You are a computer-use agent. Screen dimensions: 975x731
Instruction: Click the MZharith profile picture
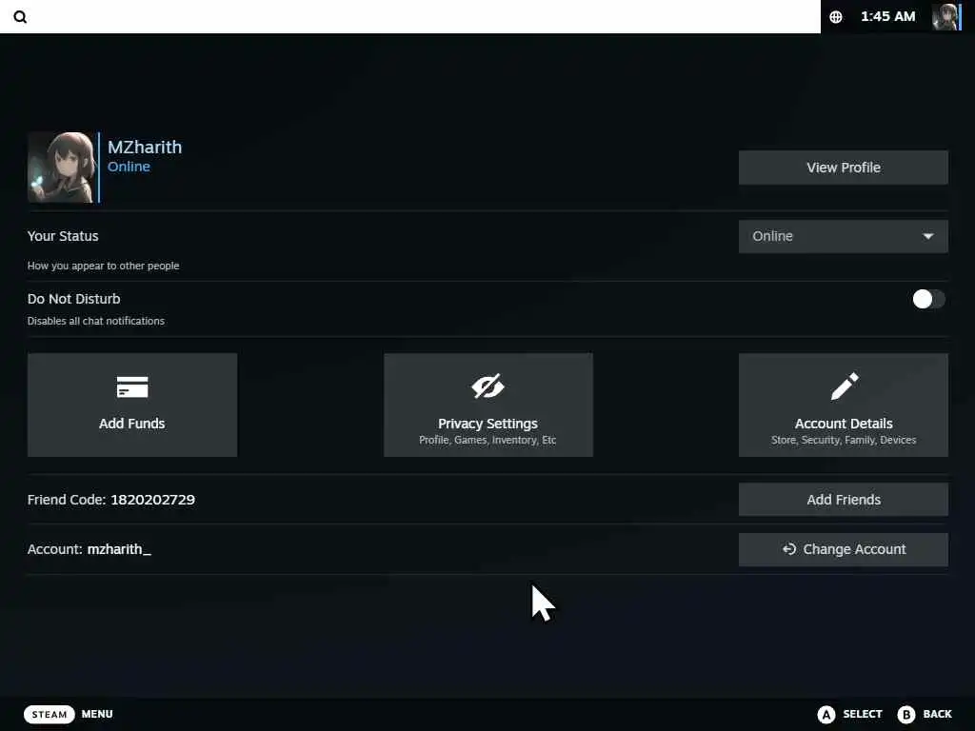pyautogui.click(x=62, y=168)
